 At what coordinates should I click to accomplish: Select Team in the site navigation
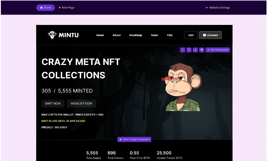tap(154, 35)
